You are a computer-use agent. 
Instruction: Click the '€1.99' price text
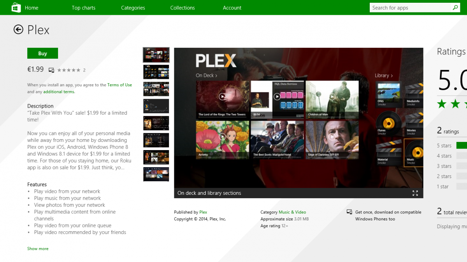(x=35, y=69)
